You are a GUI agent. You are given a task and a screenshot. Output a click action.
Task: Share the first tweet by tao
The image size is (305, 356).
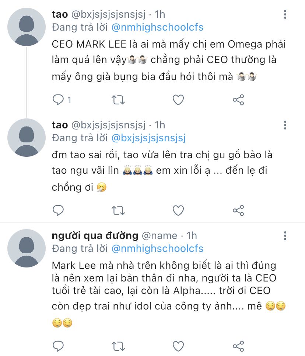[x=238, y=100]
